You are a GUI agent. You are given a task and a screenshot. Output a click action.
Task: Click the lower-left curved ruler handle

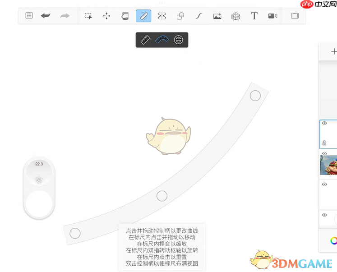tap(75, 233)
